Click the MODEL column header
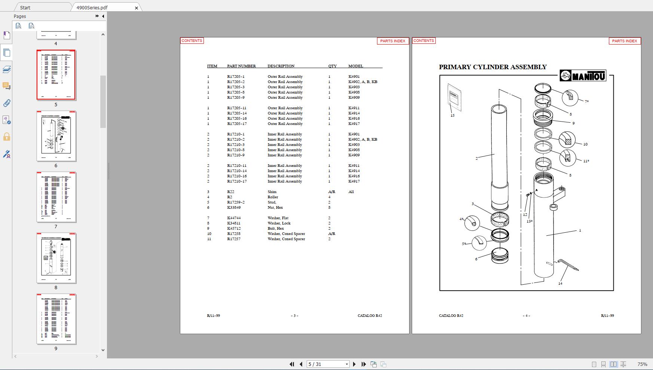This screenshot has width=653, height=370. point(356,66)
